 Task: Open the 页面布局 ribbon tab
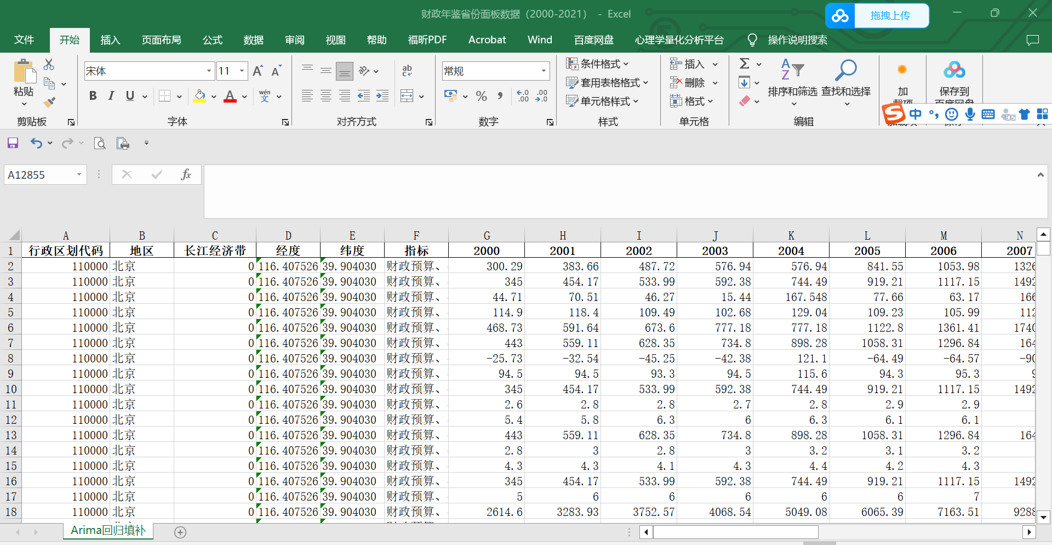pos(161,39)
